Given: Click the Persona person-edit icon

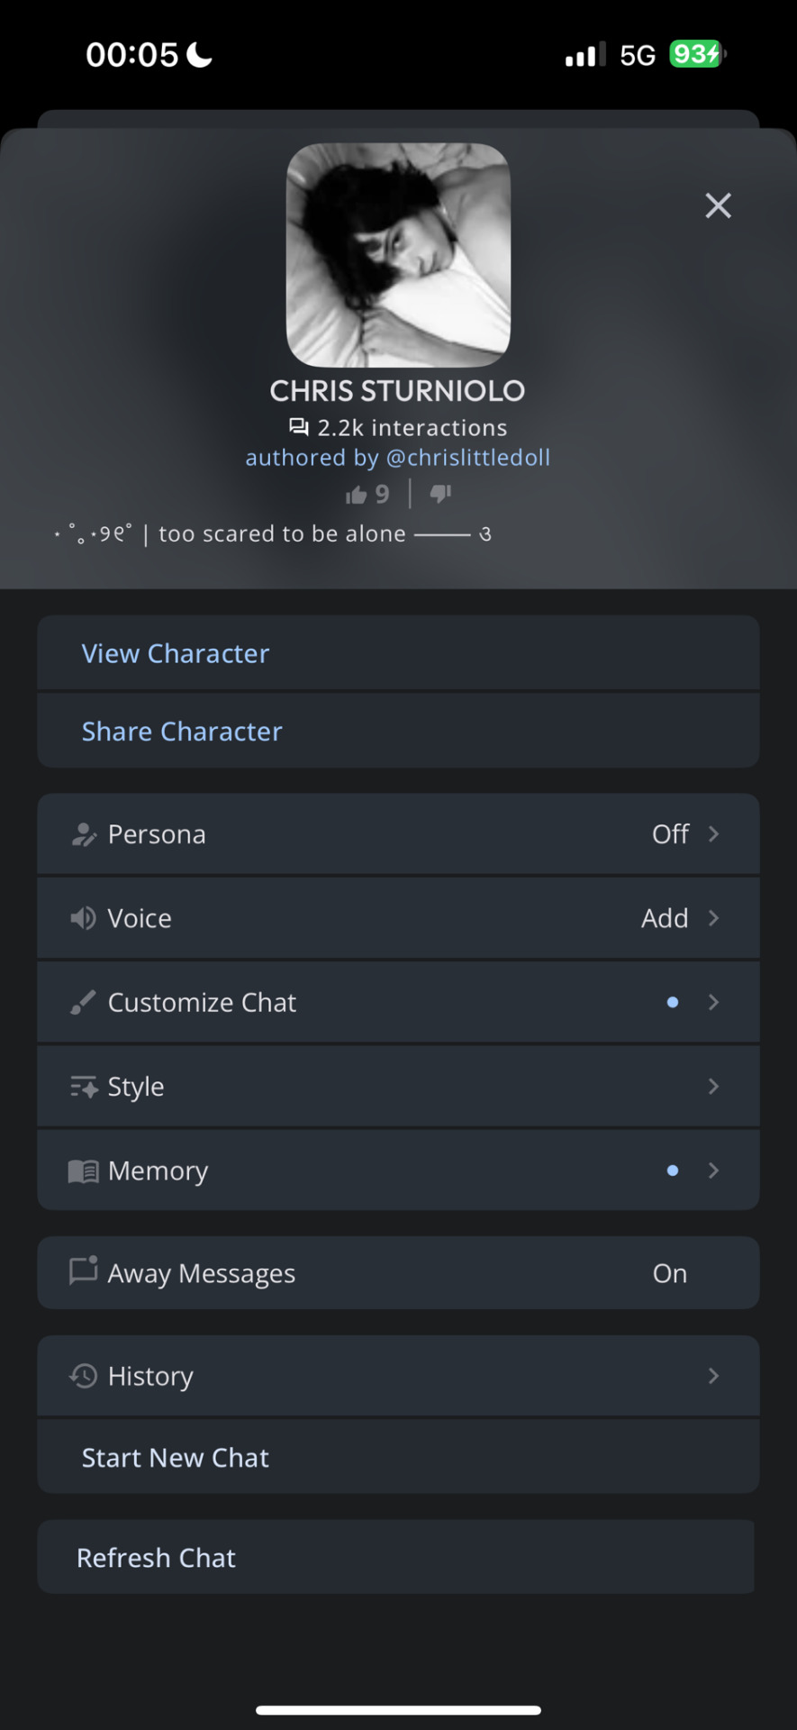Looking at the screenshot, I should coord(84,834).
